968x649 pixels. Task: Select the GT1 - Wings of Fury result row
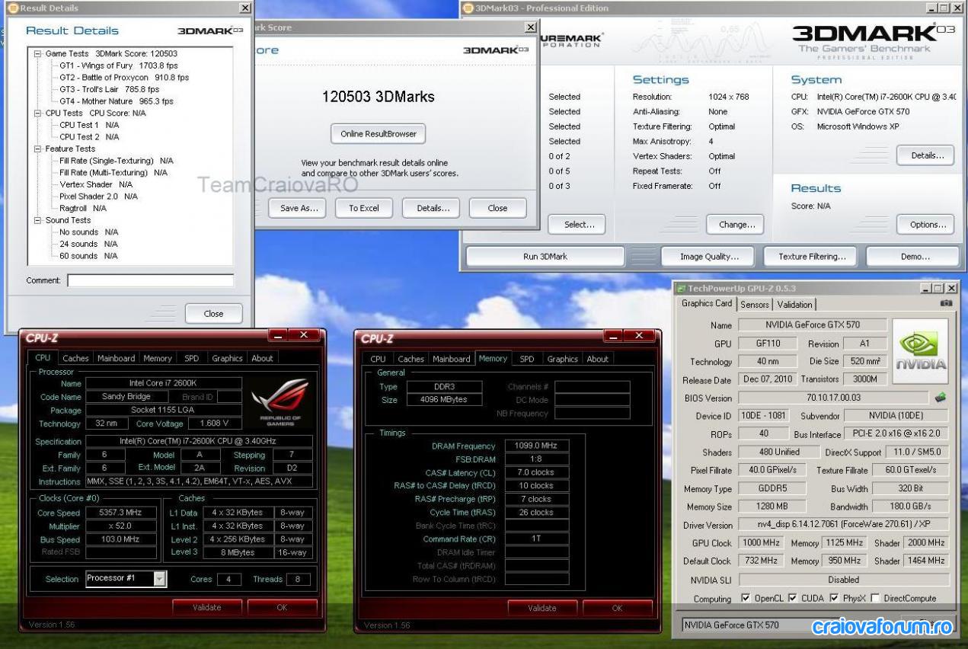[118, 66]
